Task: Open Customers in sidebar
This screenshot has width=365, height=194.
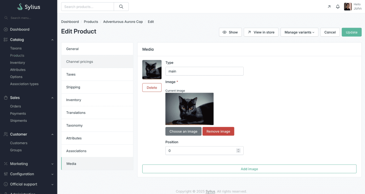Action: 19,143
